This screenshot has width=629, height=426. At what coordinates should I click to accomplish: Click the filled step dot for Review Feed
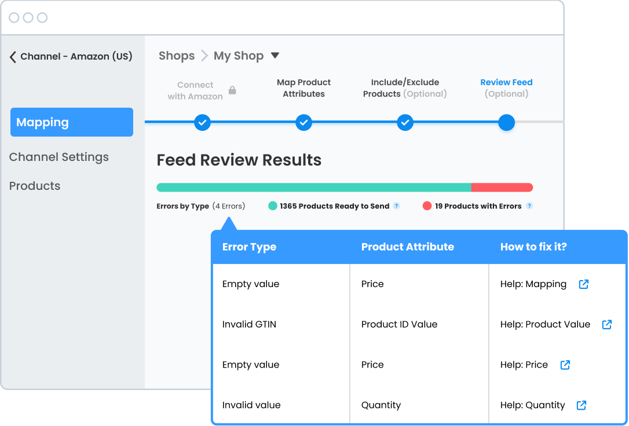click(506, 122)
